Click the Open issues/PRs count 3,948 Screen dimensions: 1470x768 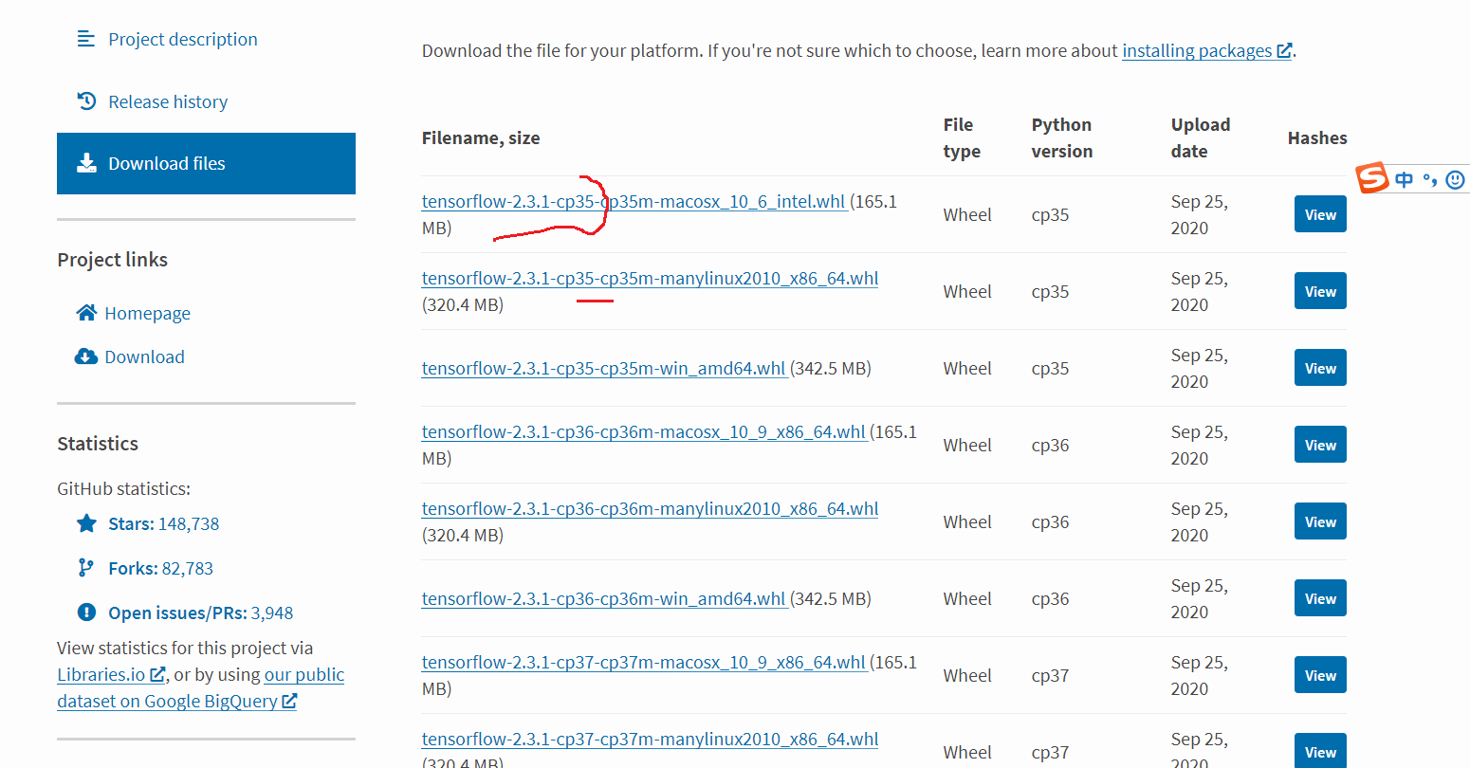point(272,613)
